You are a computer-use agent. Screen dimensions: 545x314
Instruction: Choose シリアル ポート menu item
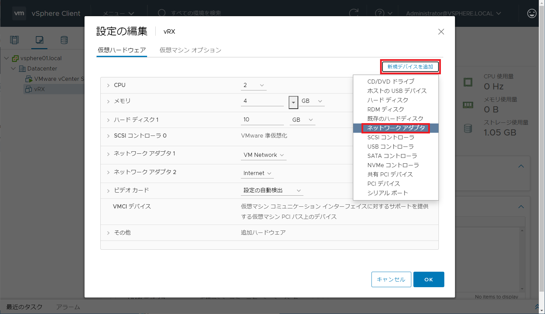click(396, 193)
